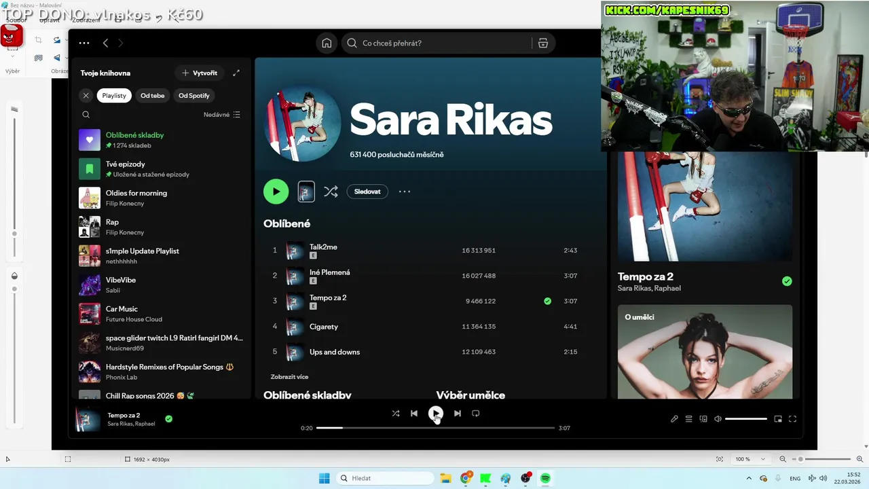Open the album preview thumbnail beside green play button

pos(306,192)
